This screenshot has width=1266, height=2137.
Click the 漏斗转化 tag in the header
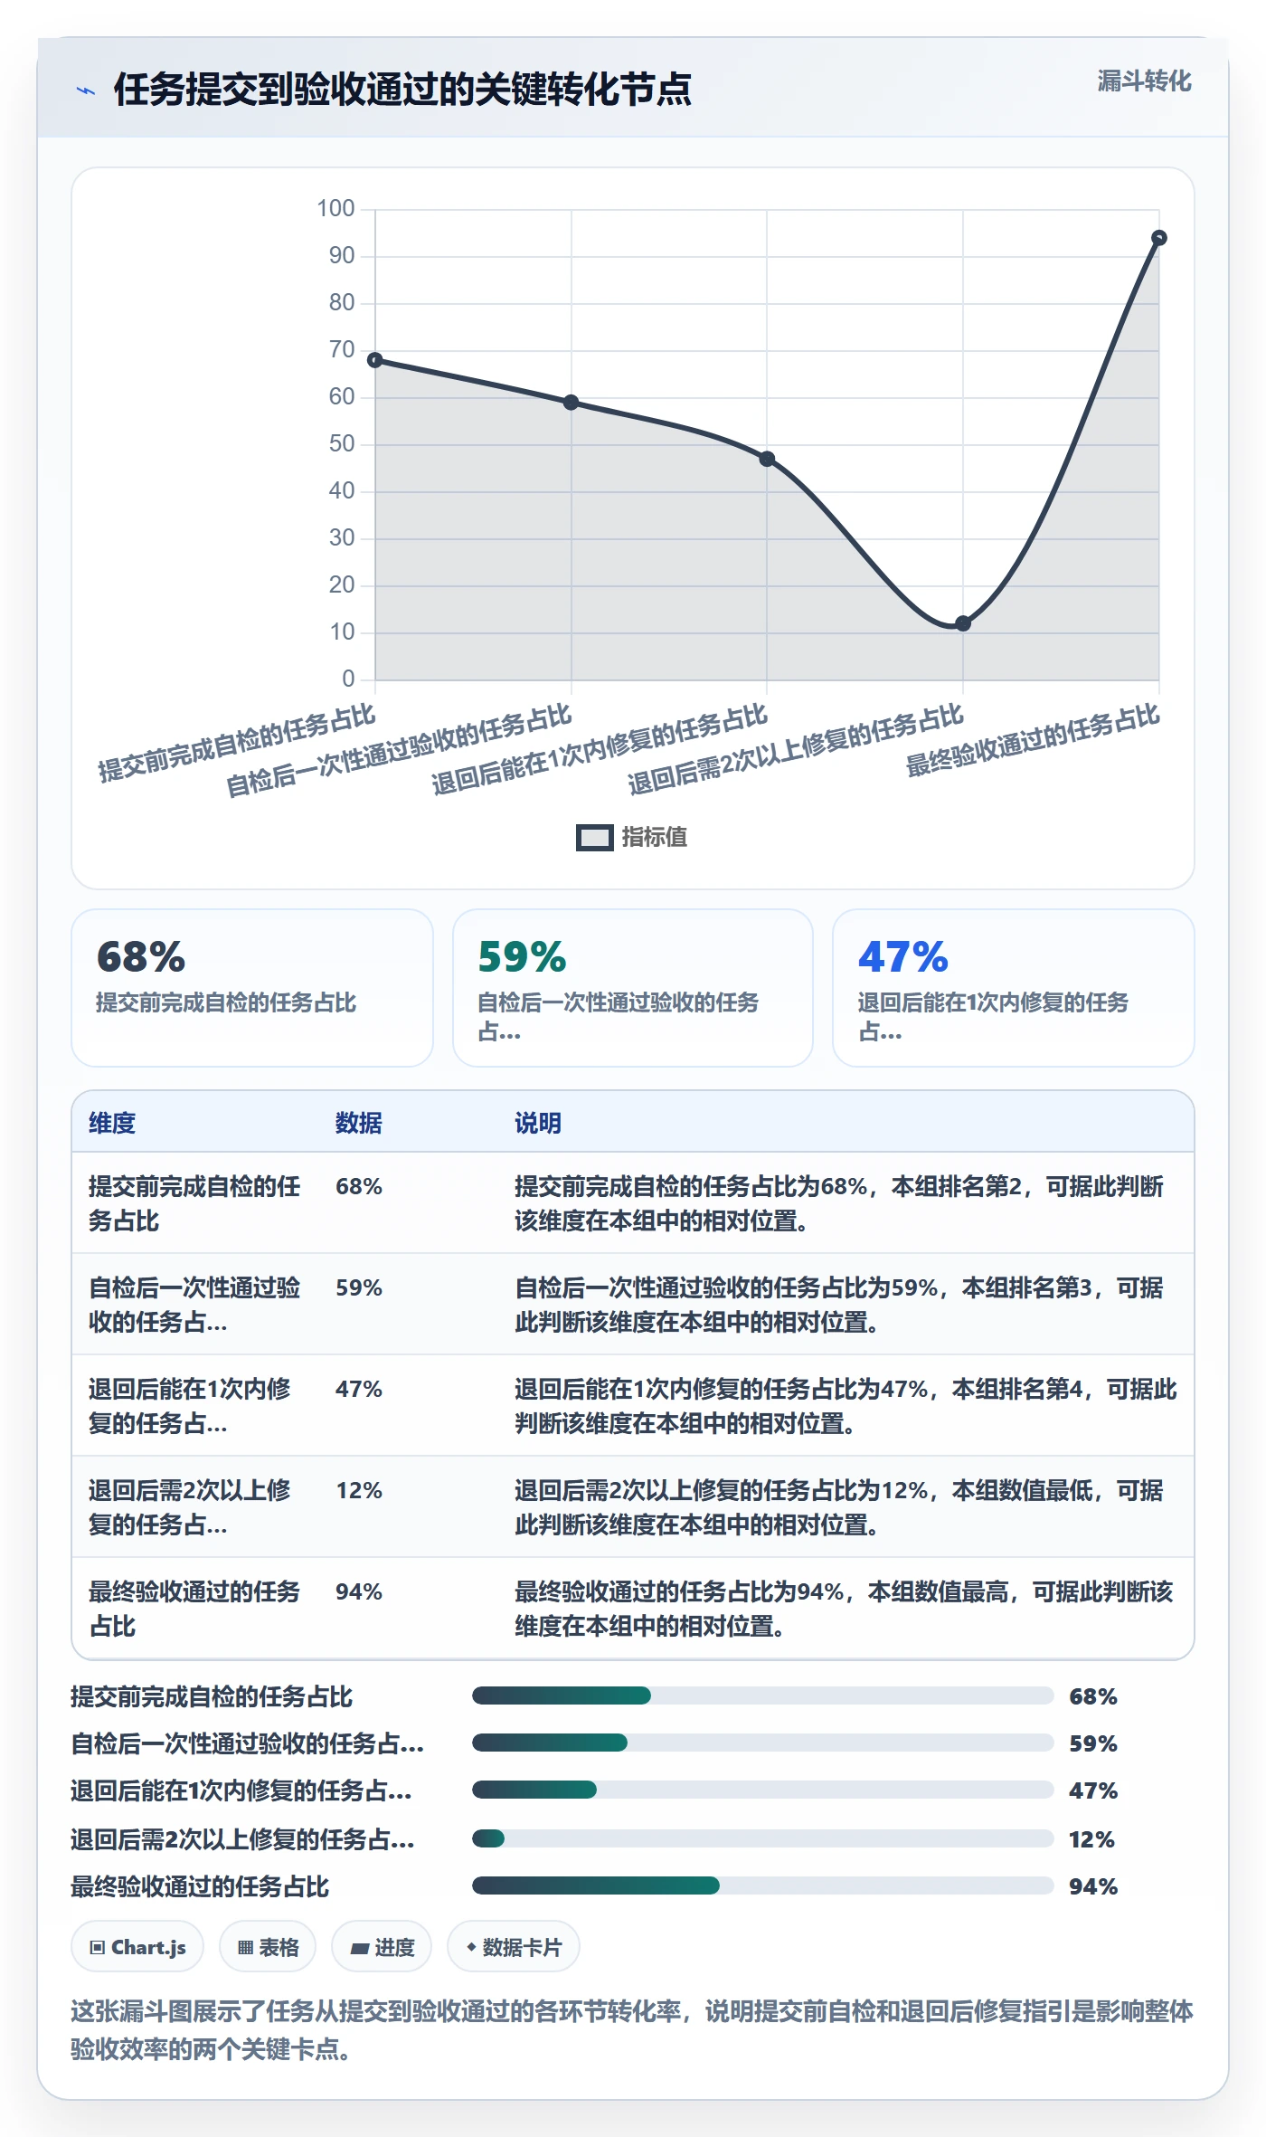(x=1144, y=81)
